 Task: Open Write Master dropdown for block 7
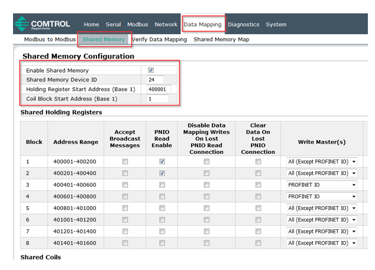(x=322, y=231)
